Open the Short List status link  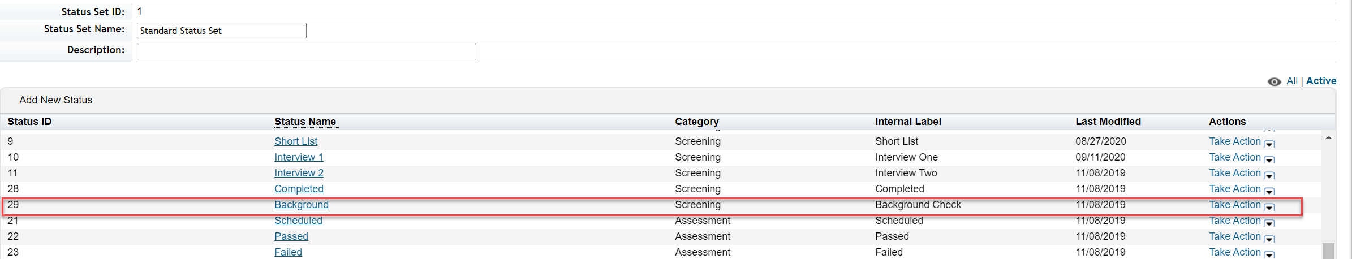click(296, 141)
